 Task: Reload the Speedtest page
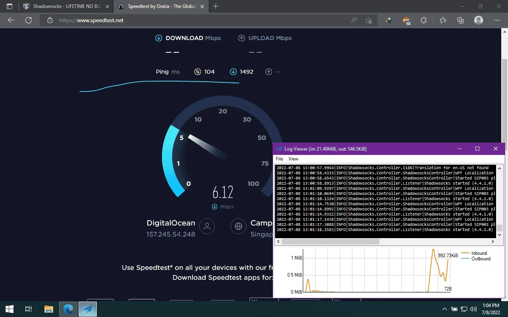tap(29, 20)
